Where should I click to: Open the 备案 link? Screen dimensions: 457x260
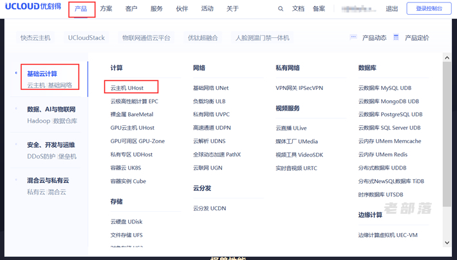point(319,9)
